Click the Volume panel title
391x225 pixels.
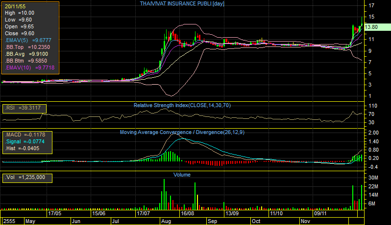[182, 175]
